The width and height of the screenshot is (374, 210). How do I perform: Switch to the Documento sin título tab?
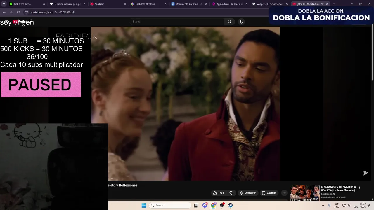tap(189, 4)
